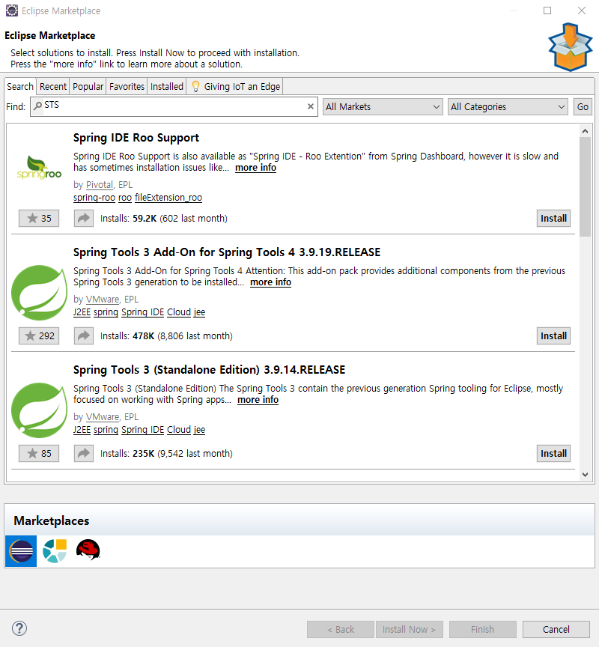Click Cloud tag under Standalone Edition entry

[x=179, y=430]
